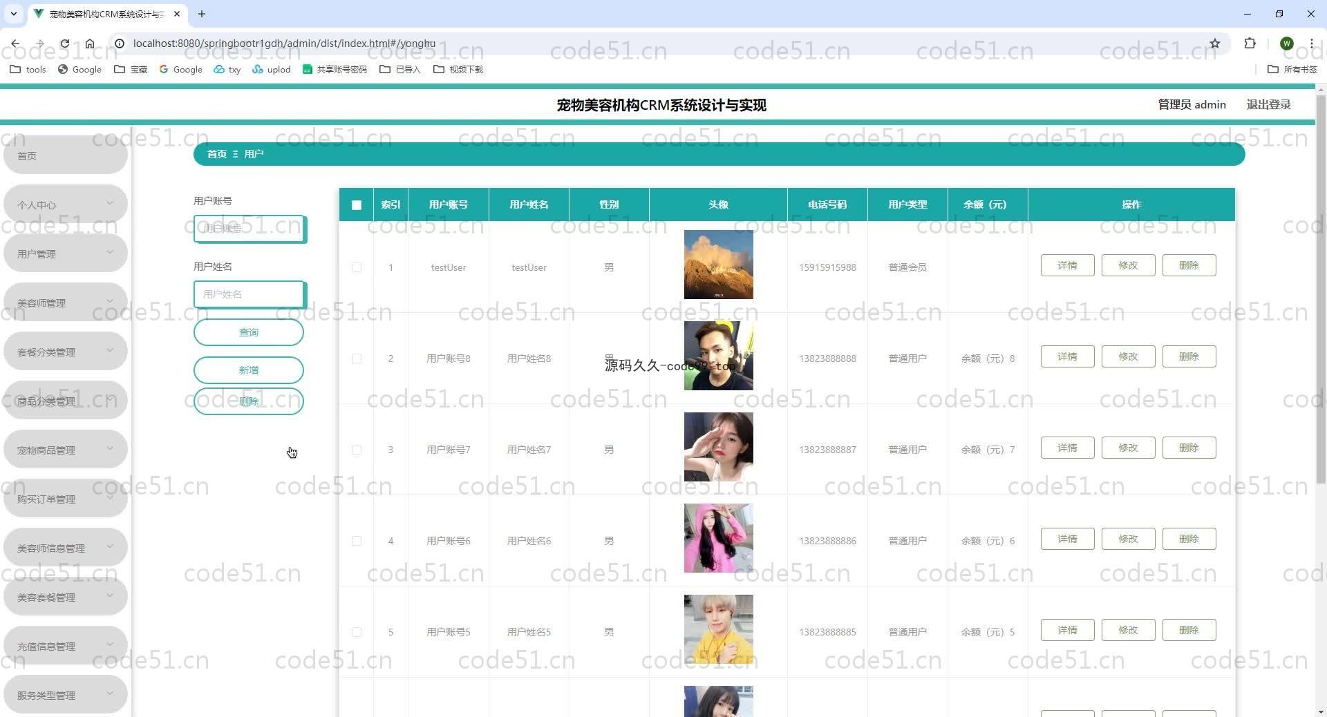Image resolution: width=1327 pixels, height=717 pixels.
Task: Expand the 服务类型管理 sidebar menu
Action: point(66,695)
